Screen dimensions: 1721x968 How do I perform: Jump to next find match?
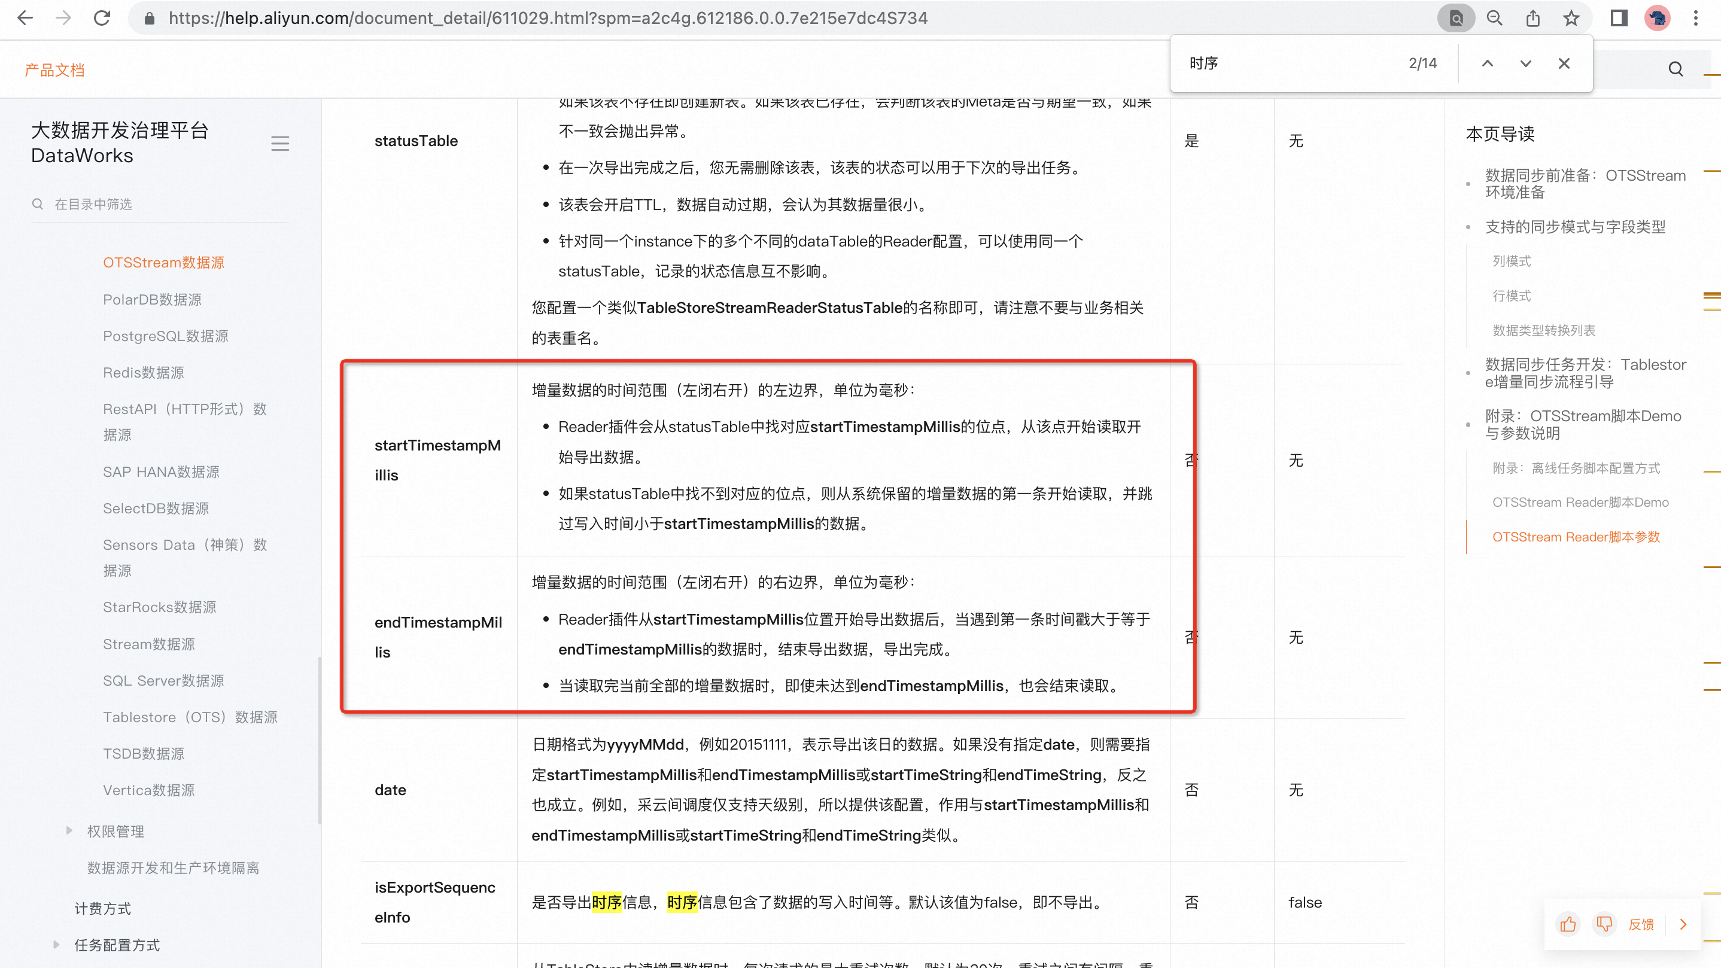(1525, 63)
